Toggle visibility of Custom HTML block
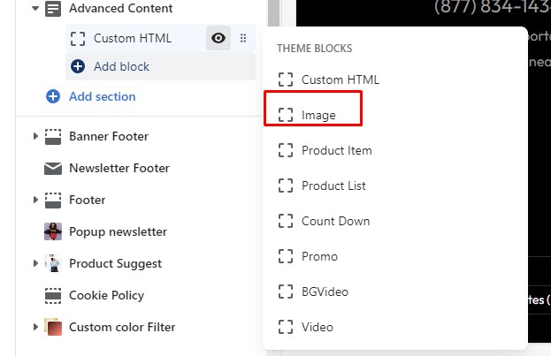This screenshot has height=356, width=551. (218, 38)
